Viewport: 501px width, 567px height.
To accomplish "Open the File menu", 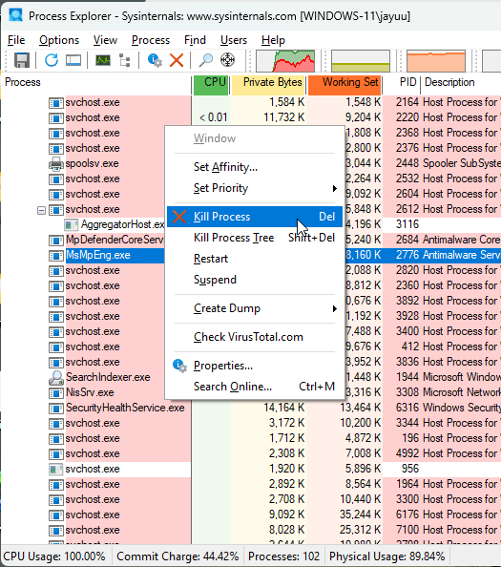I will click(16, 40).
